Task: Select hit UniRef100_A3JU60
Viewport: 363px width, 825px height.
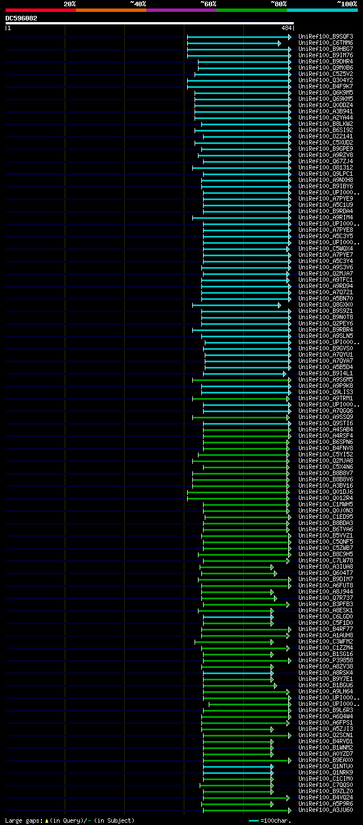Action: coord(326,810)
